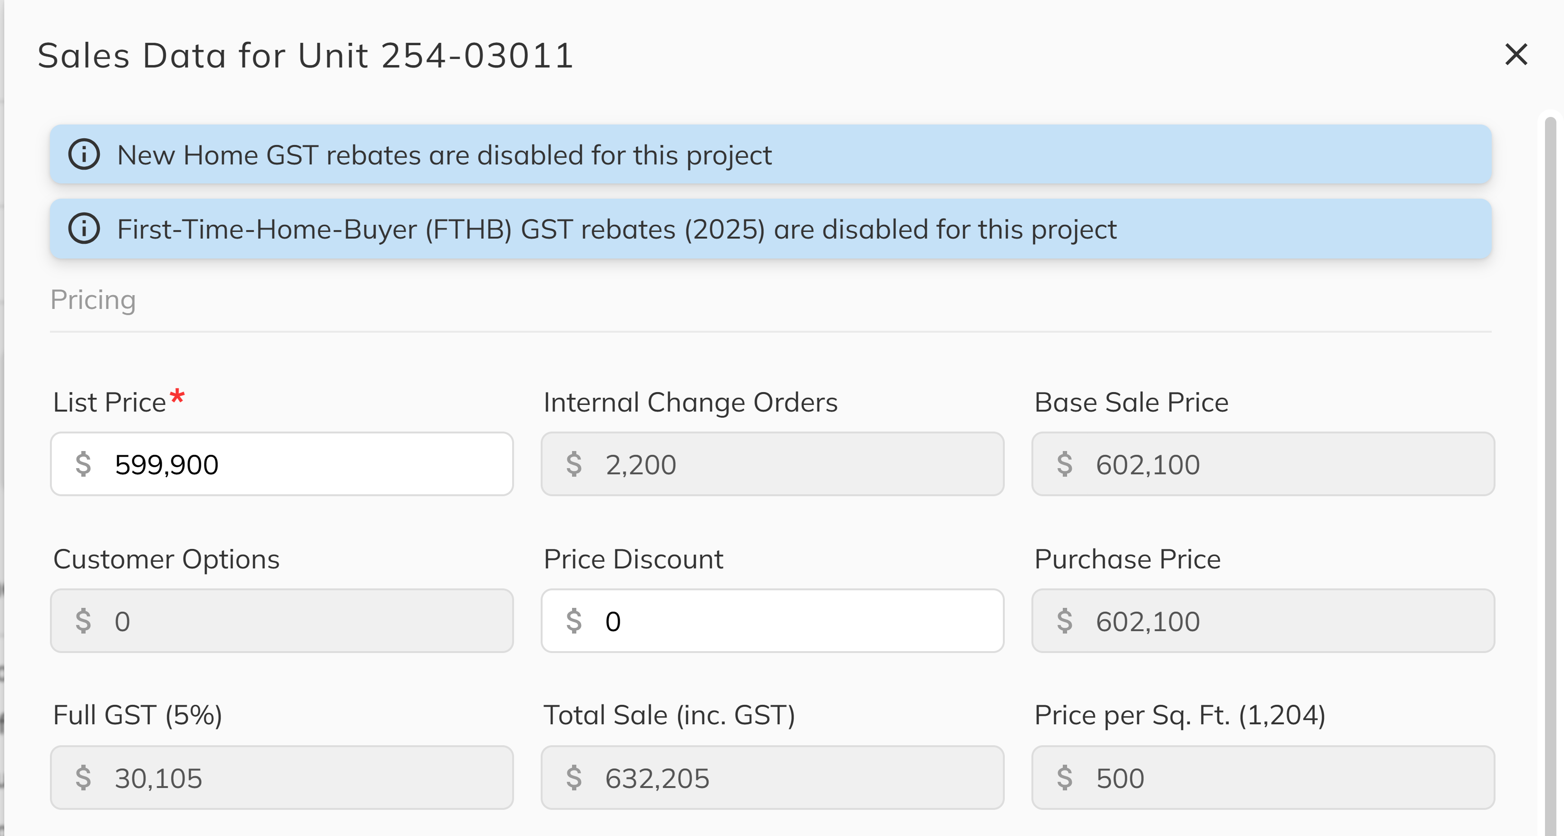Image resolution: width=1564 pixels, height=836 pixels.
Task: Click the required asterisk beside List Price
Action: [177, 397]
